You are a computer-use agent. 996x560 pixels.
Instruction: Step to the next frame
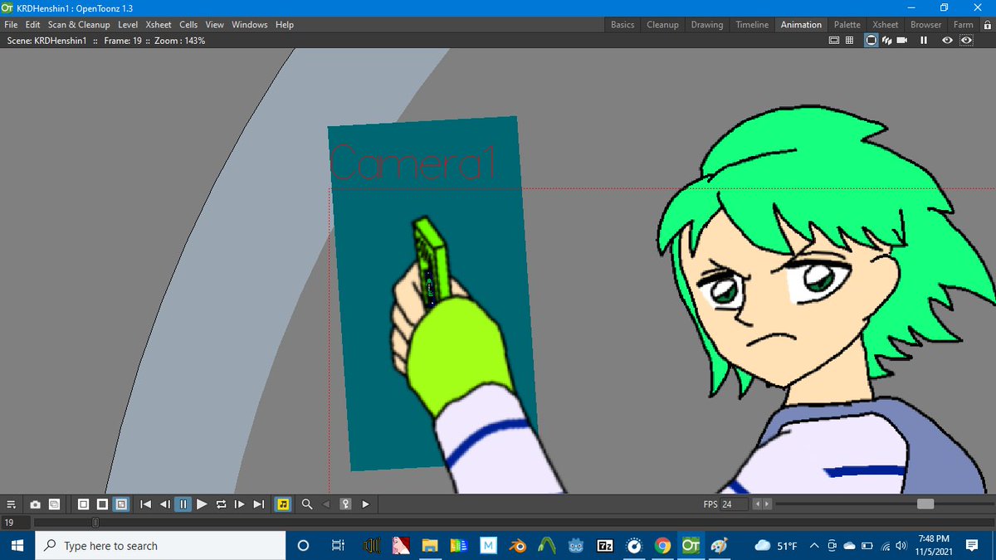(x=239, y=504)
